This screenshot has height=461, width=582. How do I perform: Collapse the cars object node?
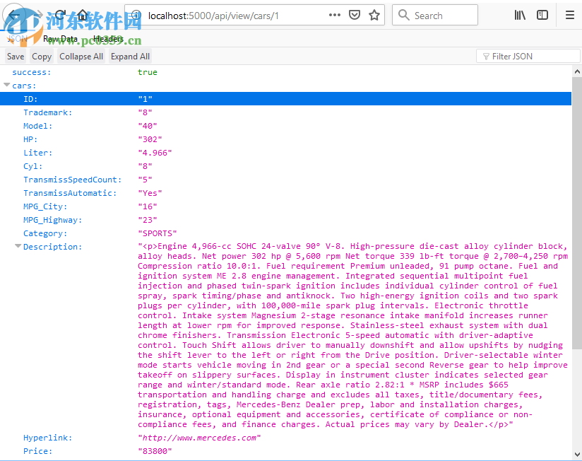pyautogui.click(x=6, y=85)
